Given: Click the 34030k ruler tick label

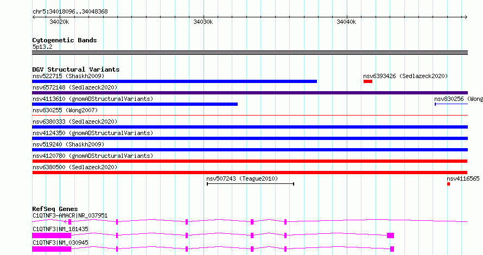Looking at the screenshot, I should (x=203, y=22).
